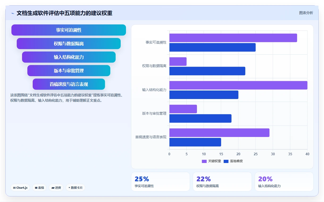The height and width of the screenshot is (202, 324).
Task: Open the 20% 输入结构化能力 data card
Action: [284, 182]
